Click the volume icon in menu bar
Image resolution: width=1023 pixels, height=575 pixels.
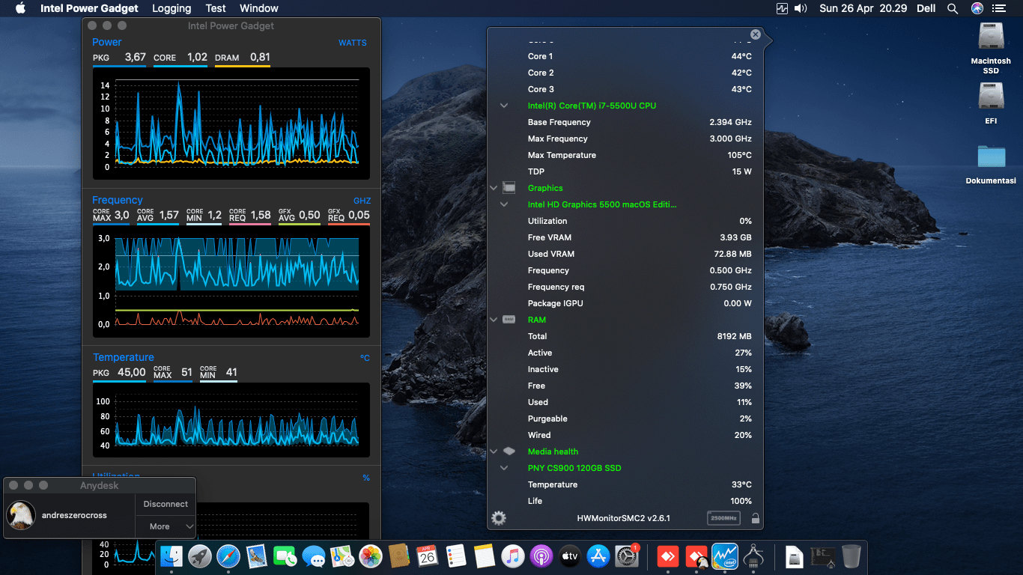[801, 8]
